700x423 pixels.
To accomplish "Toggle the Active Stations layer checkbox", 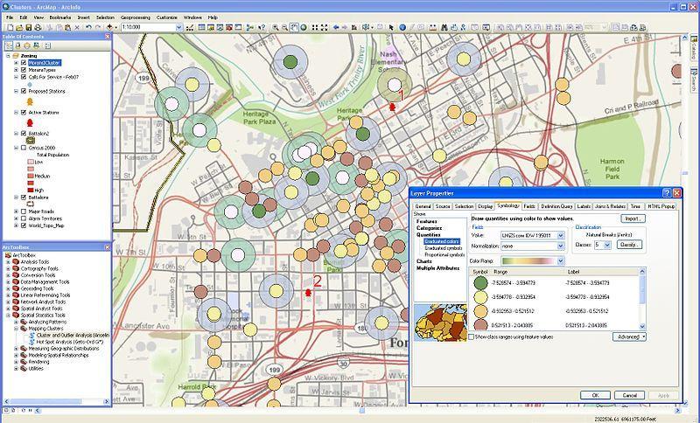I will click(x=24, y=113).
